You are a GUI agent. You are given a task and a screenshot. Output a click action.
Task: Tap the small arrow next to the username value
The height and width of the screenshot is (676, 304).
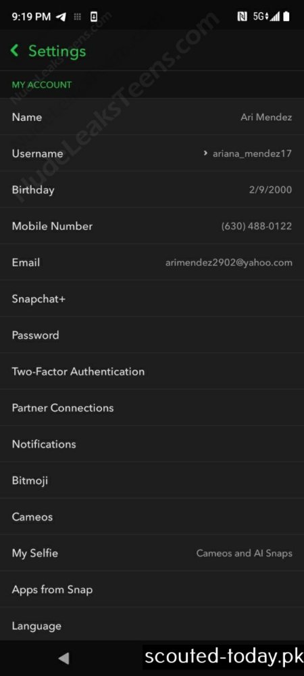[206, 153]
